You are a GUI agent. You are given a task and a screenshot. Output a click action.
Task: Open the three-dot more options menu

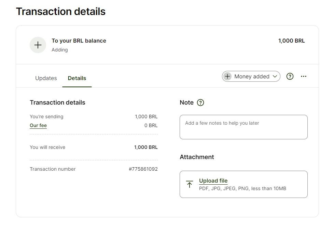coord(304,76)
